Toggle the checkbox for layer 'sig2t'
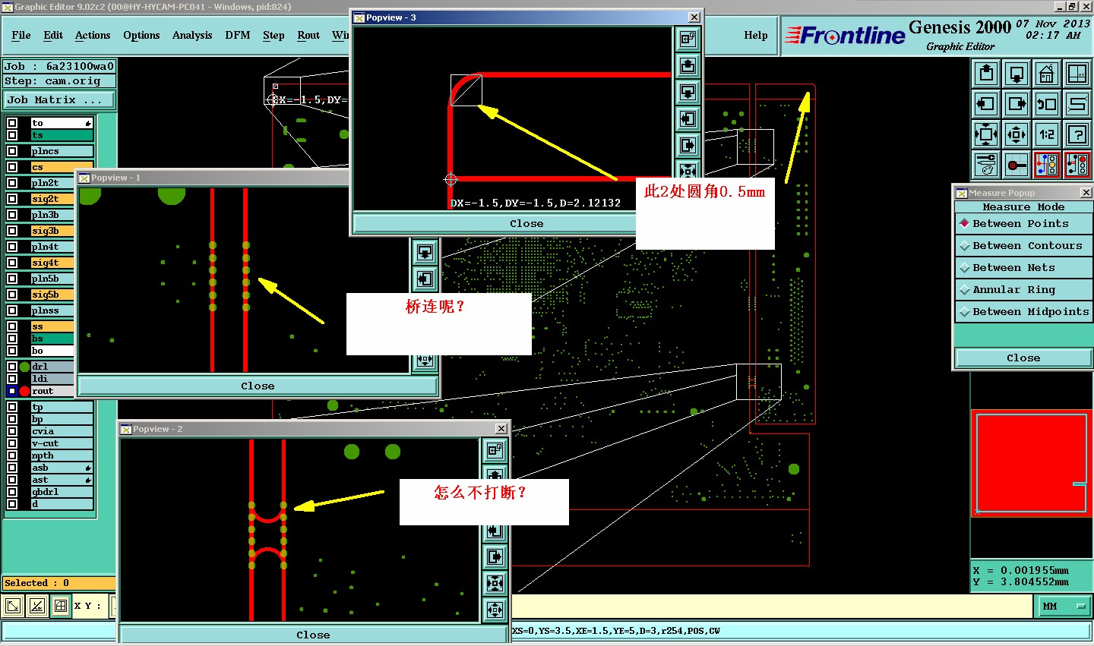The height and width of the screenshot is (646, 1094). [12, 199]
